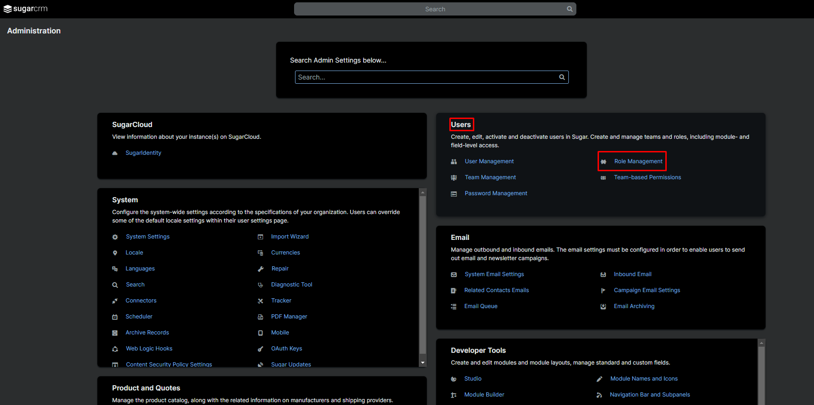Image resolution: width=814 pixels, height=405 pixels.
Task: Click the pin icon beside Locale
Action: tap(115, 253)
